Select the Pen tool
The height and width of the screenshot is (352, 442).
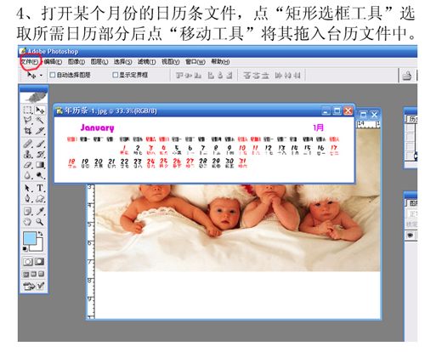click(x=28, y=198)
